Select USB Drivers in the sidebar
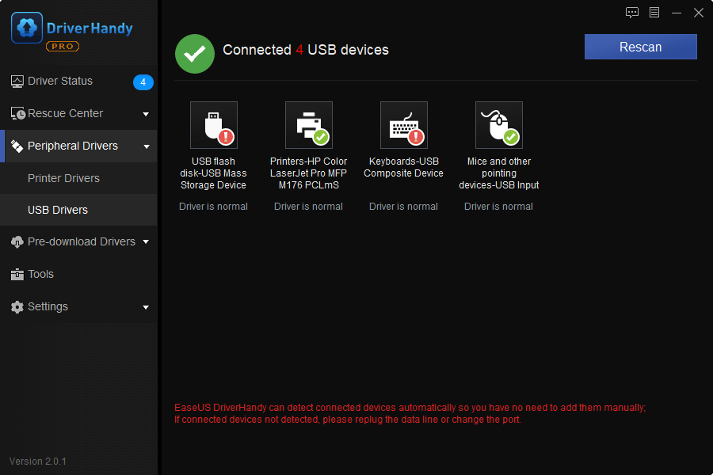 58,210
